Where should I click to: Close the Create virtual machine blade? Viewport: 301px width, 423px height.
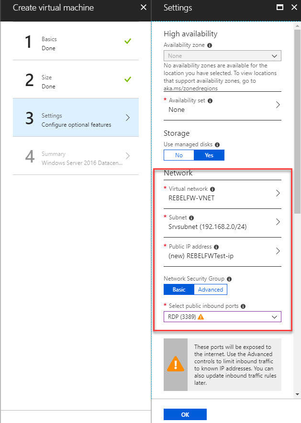[144, 7]
